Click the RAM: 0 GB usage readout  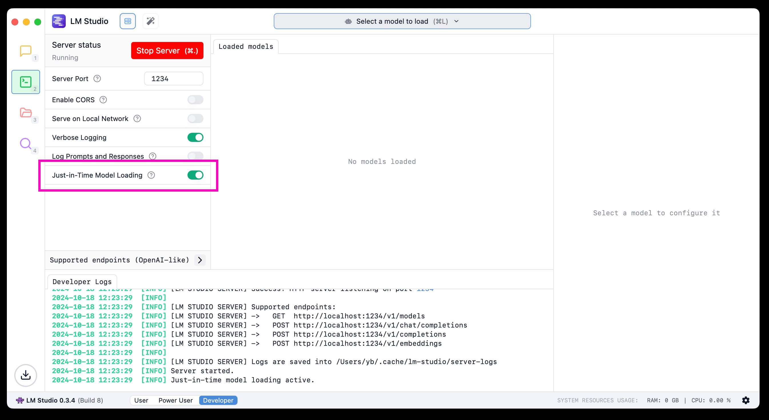point(663,400)
